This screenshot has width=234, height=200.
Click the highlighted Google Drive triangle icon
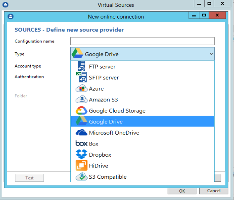click(82, 121)
